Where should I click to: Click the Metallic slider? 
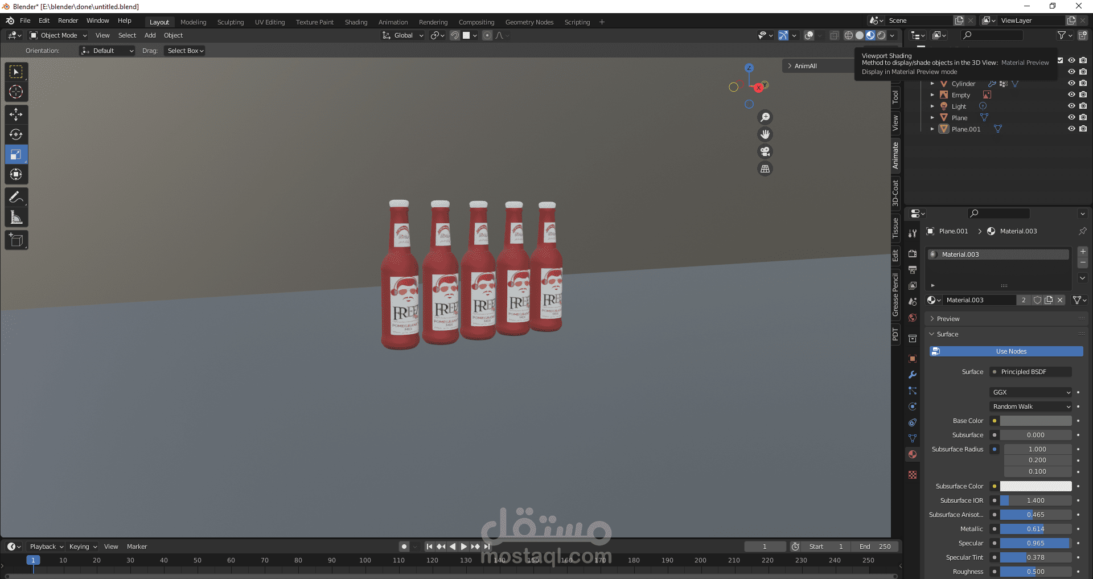tap(1036, 529)
